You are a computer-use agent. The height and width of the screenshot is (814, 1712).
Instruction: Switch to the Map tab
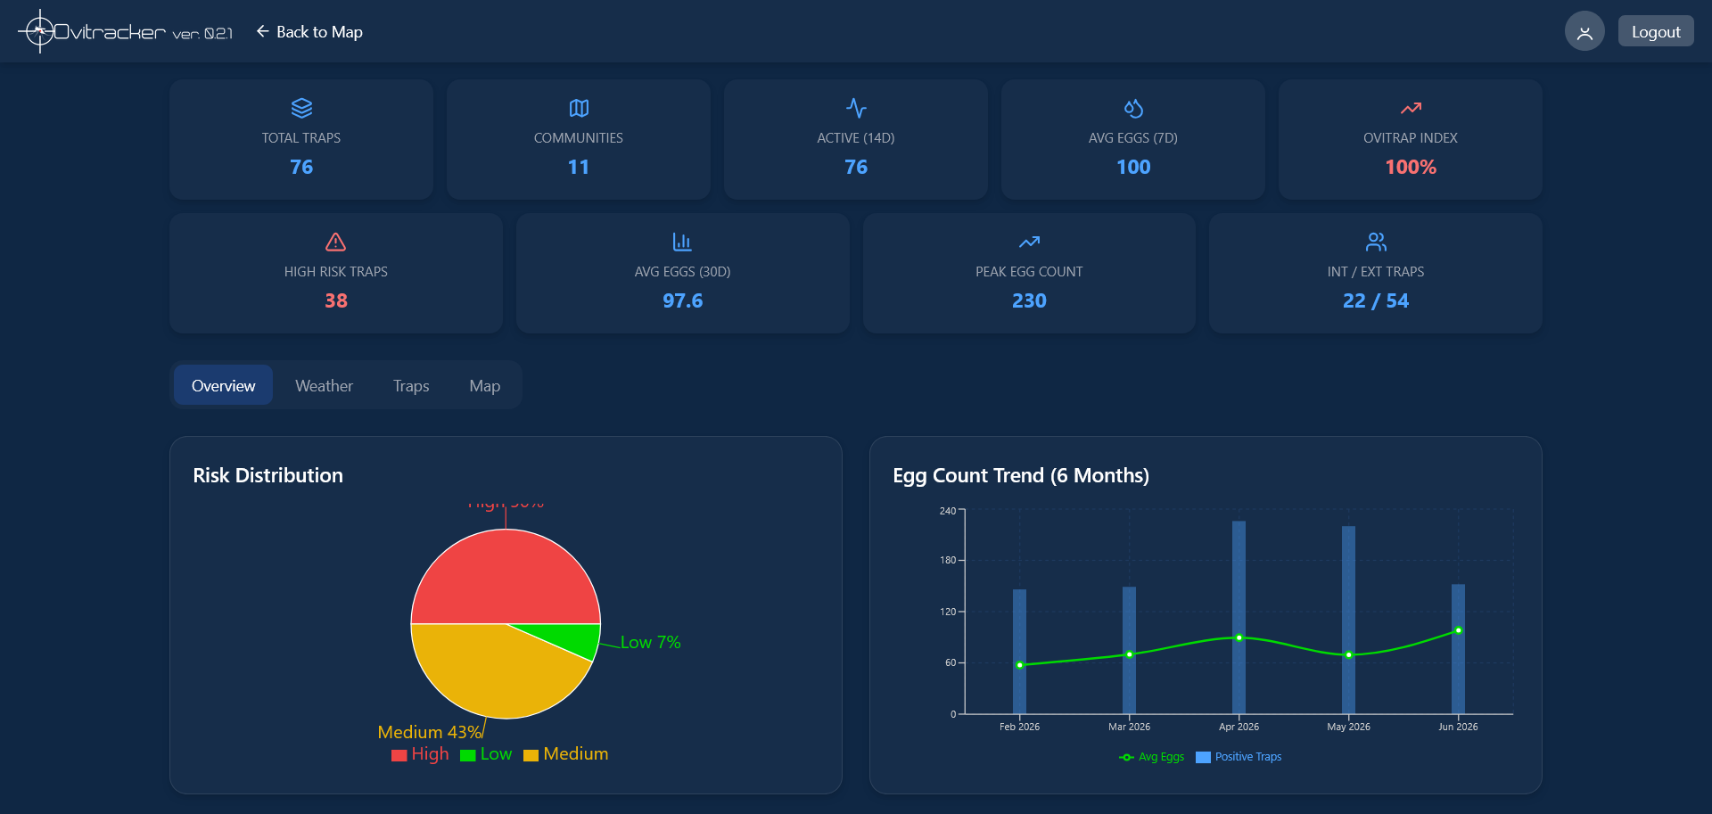[484, 385]
